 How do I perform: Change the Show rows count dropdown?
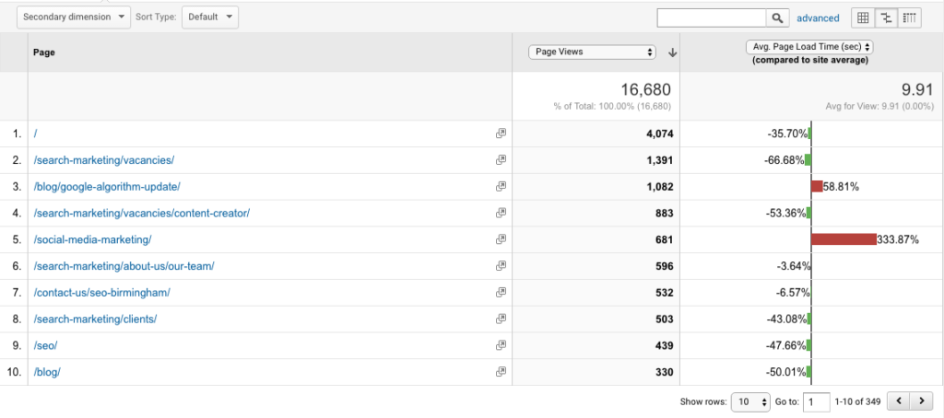coord(750,401)
